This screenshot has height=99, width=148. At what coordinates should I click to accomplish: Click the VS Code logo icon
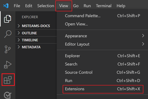click(x=6, y=6)
